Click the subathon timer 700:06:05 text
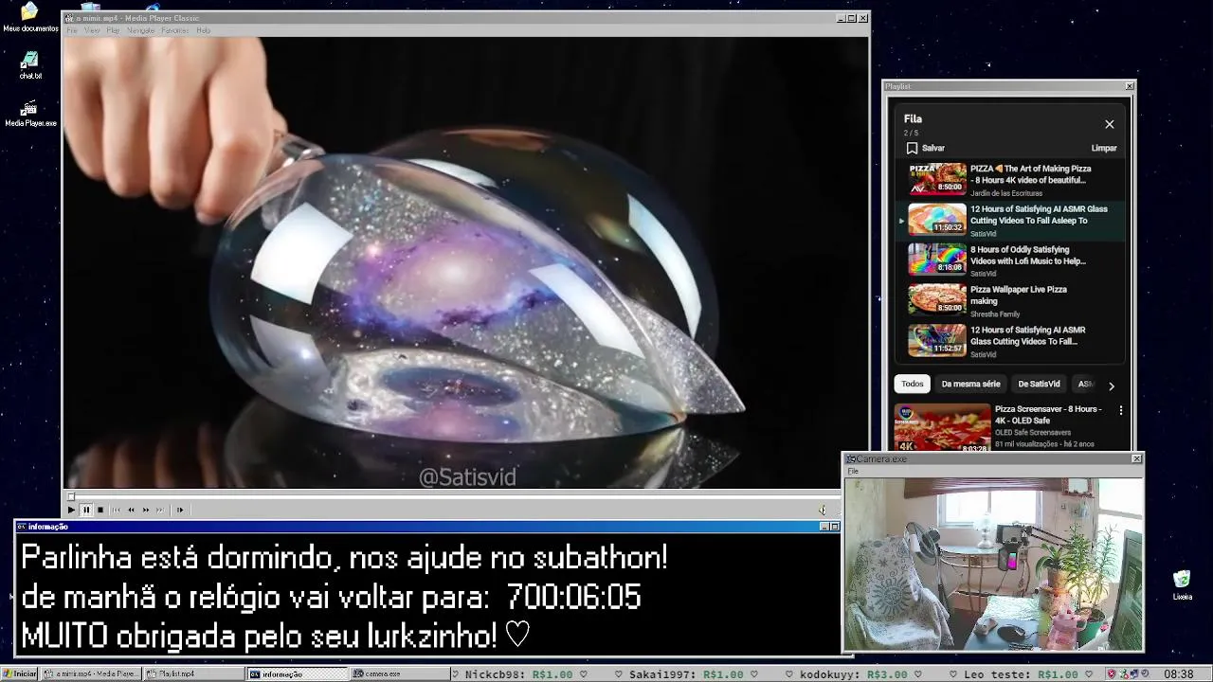Viewport: 1213px width, 682px height. click(x=573, y=597)
